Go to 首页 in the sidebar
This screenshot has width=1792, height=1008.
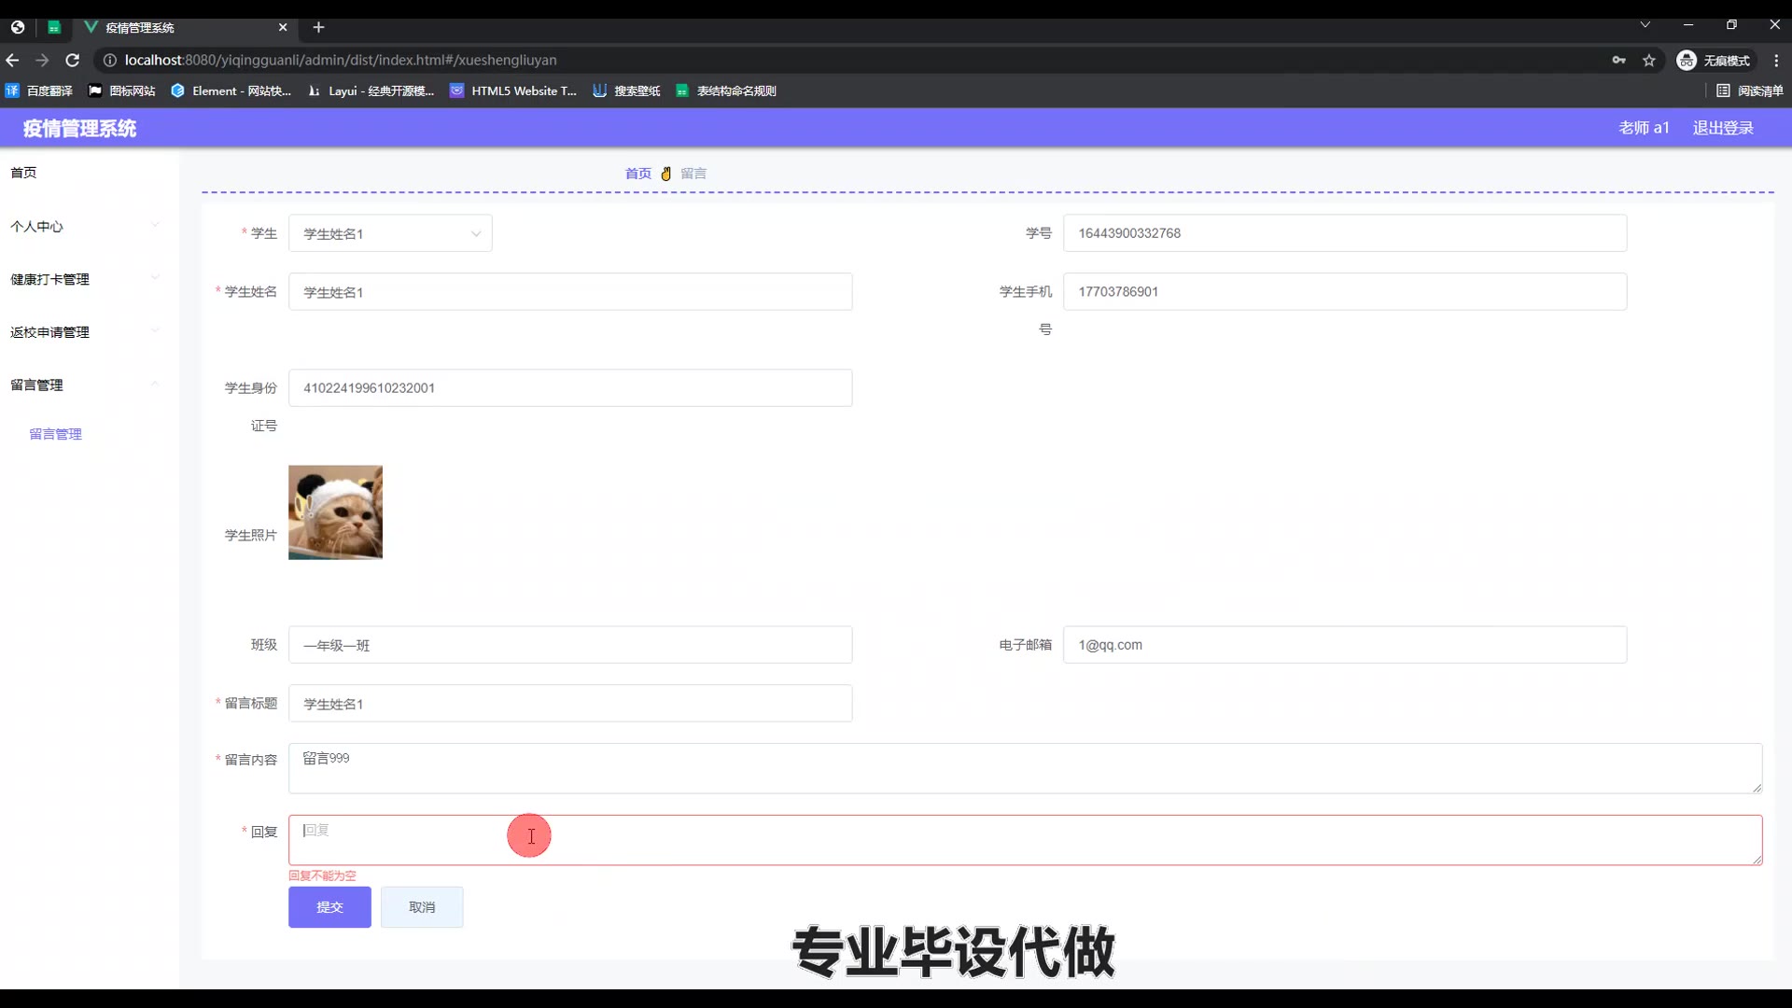click(23, 173)
